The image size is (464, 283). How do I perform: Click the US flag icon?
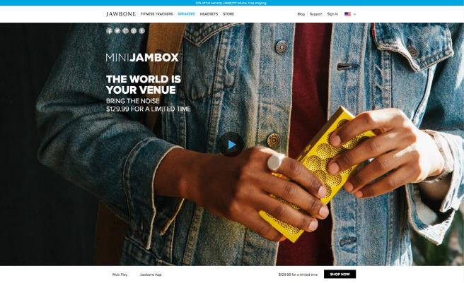[x=348, y=14]
